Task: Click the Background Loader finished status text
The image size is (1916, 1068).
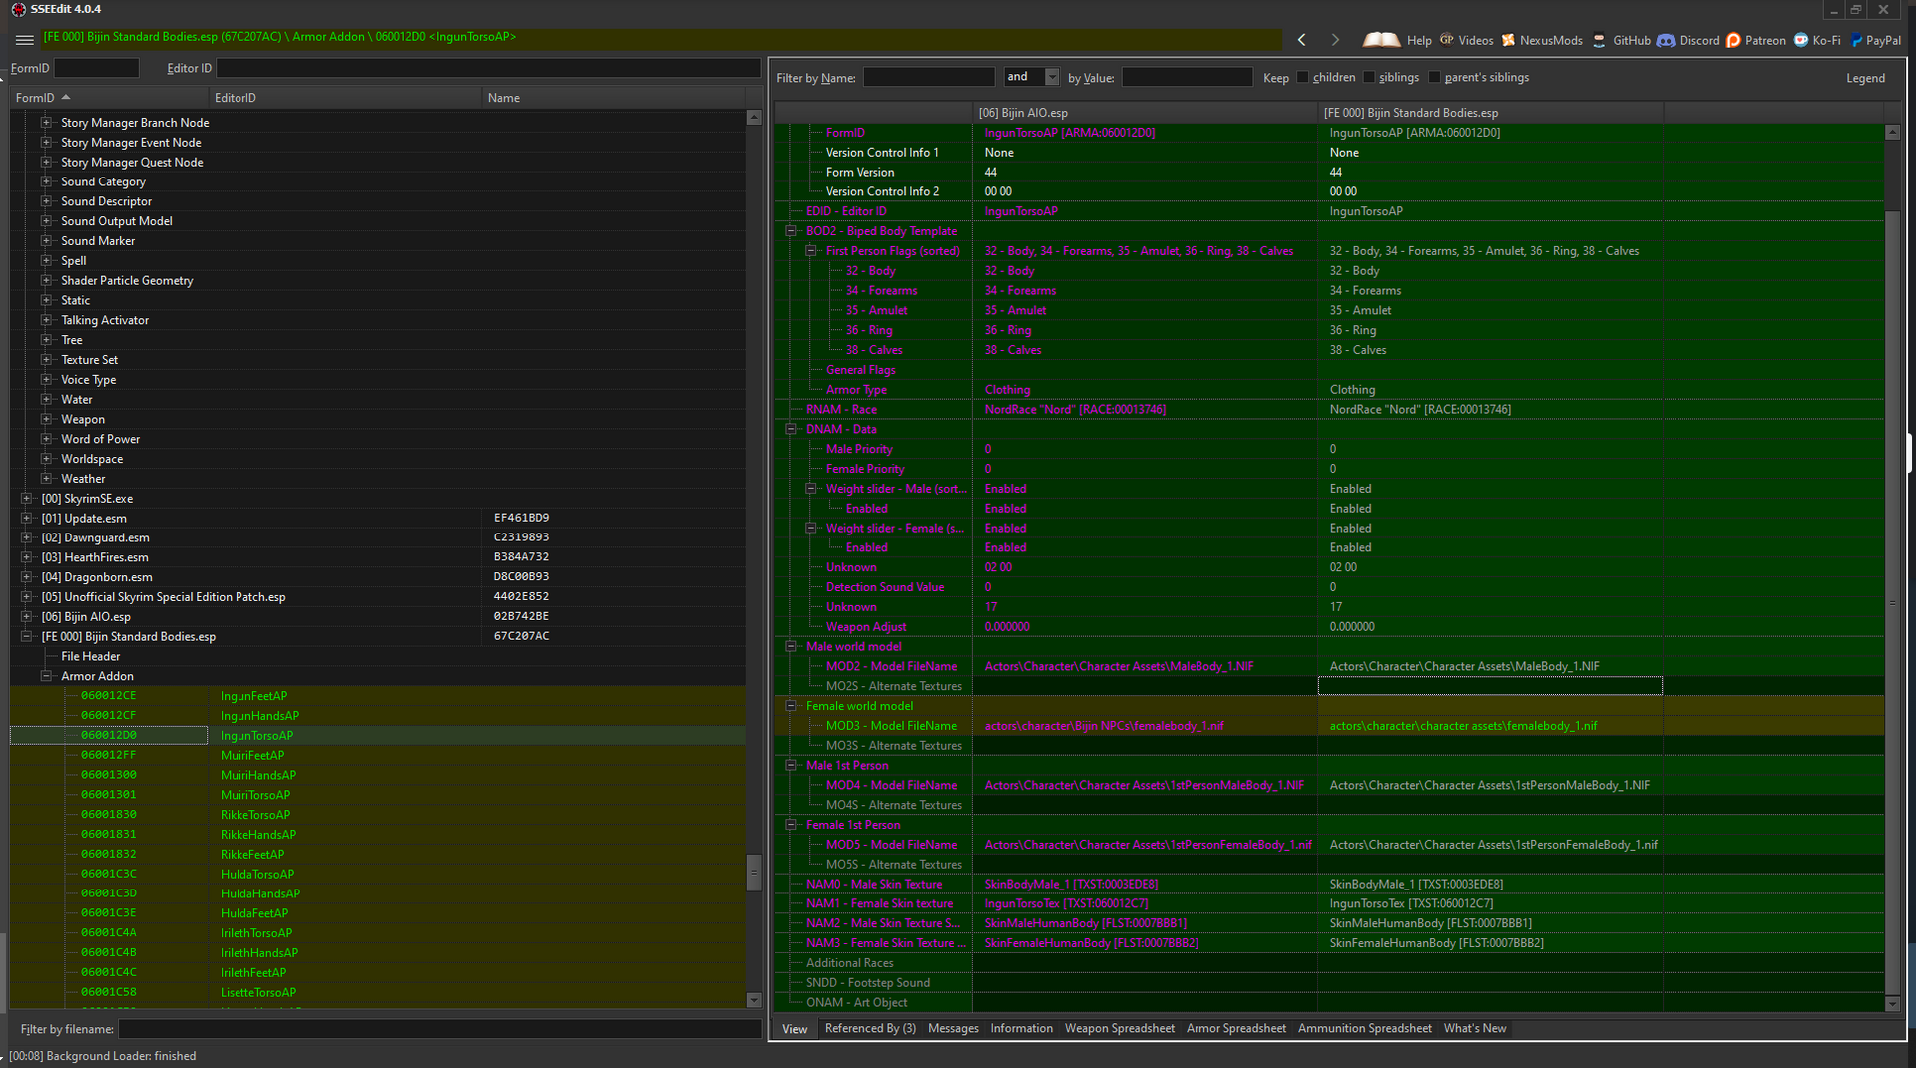Action: 103,1056
